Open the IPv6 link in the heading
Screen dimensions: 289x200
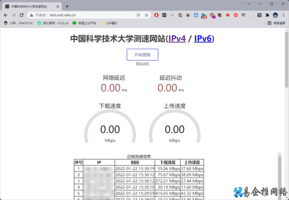click(x=203, y=38)
